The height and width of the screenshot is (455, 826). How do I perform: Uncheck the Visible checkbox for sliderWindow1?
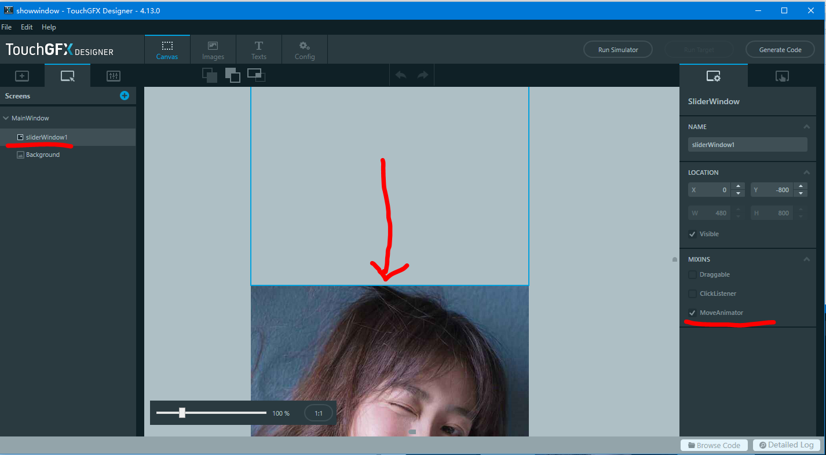[692, 234]
